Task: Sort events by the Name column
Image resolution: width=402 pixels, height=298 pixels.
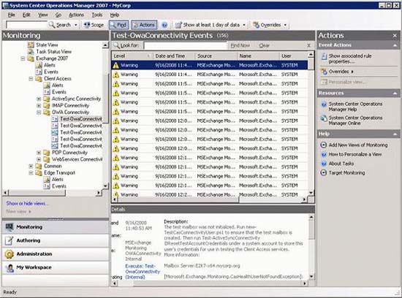Action: pos(258,56)
